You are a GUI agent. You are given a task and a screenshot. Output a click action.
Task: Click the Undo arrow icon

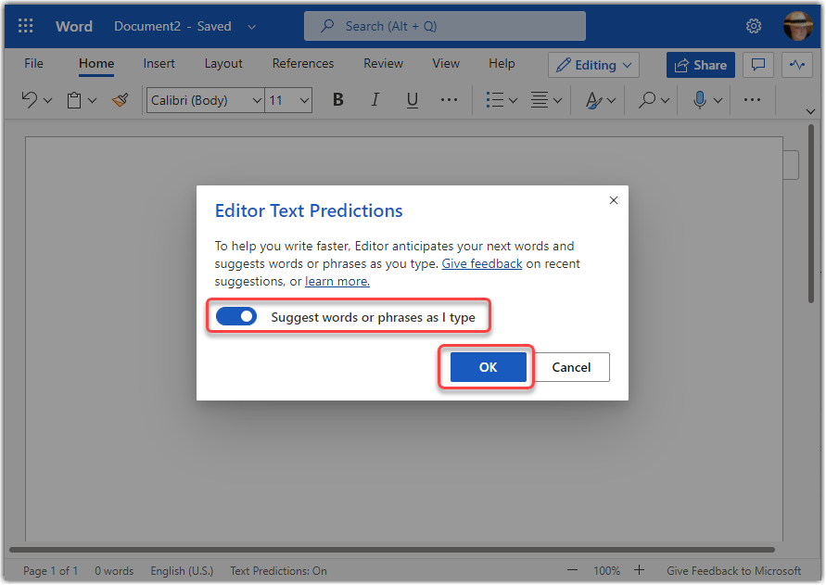[x=29, y=99]
